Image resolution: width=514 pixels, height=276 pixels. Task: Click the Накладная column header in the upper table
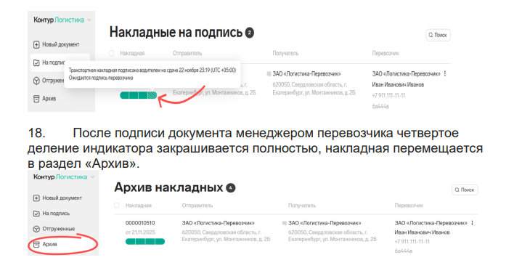click(x=132, y=53)
